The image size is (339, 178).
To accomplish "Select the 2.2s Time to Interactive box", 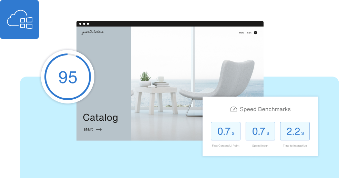I will 295,131.
